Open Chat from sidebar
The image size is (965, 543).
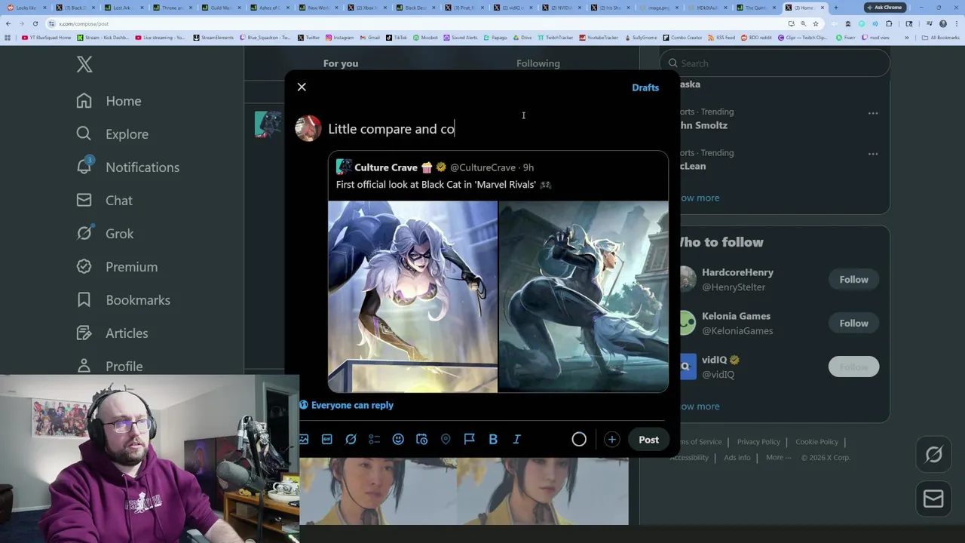104,201
